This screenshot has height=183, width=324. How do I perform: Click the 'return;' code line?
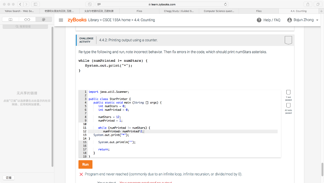tap(104, 149)
